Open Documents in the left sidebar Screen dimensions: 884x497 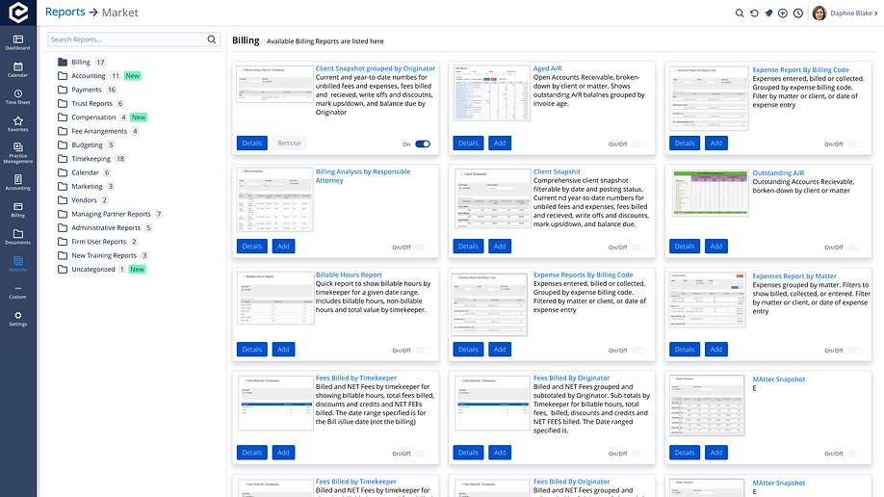[18, 236]
